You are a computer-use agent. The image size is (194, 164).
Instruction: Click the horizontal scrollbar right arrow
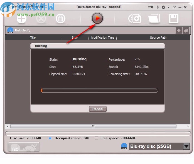tap(188, 126)
